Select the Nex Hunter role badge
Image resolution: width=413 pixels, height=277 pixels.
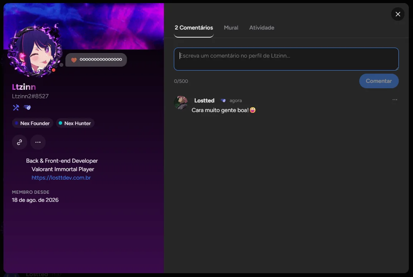coord(75,123)
